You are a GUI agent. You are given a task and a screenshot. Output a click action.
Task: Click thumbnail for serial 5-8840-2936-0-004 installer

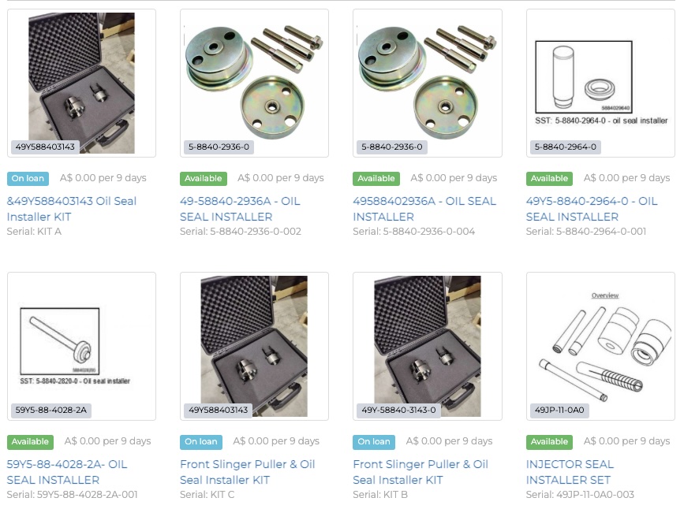click(x=428, y=83)
